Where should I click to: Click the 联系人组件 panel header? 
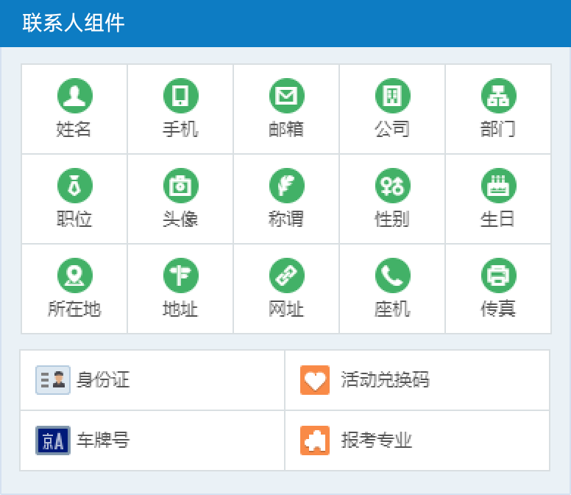click(74, 23)
